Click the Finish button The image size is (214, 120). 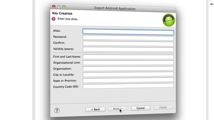point(163,107)
